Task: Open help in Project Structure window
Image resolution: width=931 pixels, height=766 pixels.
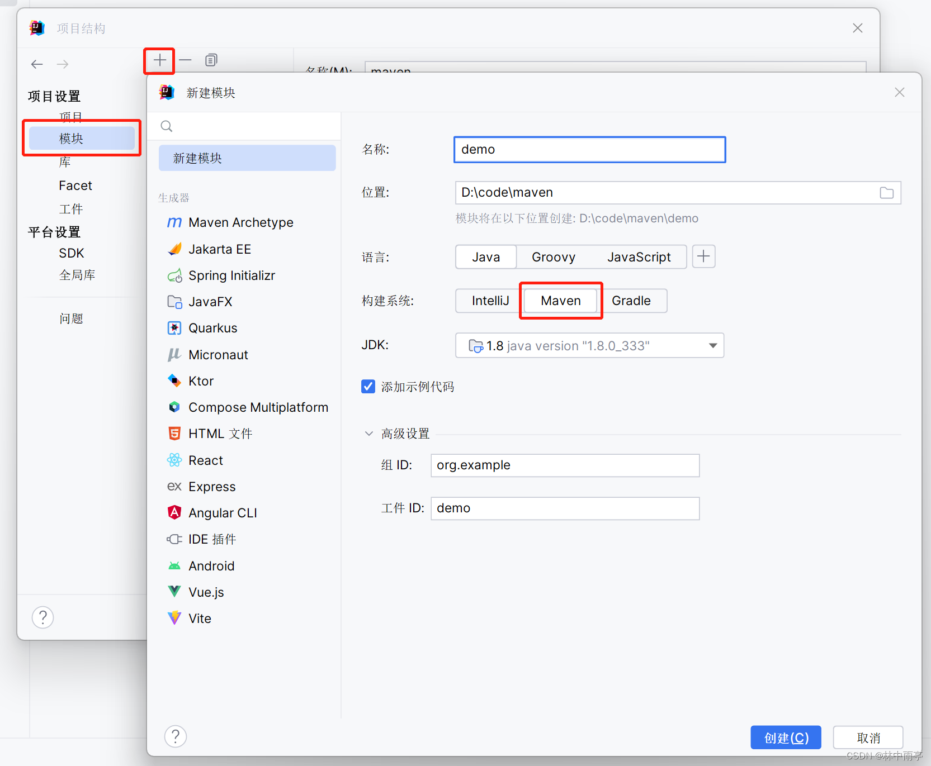Action: click(43, 617)
